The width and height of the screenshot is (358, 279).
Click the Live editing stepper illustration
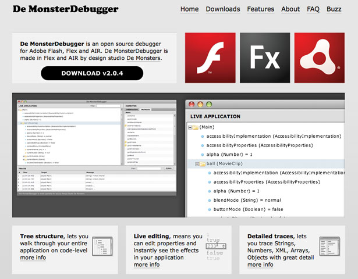tap(216, 246)
